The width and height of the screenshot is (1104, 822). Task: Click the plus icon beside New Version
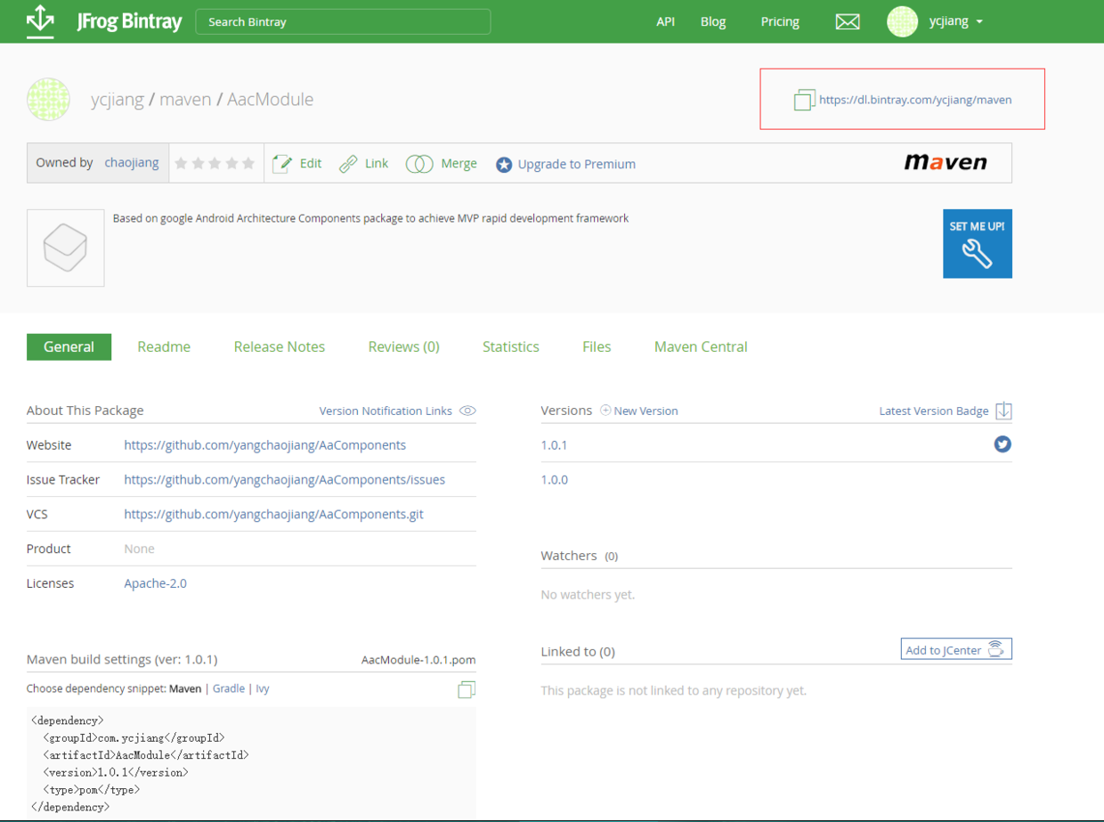click(605, 411)
